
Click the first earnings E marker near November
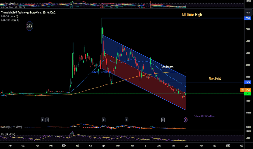click(x=43, y=120)
